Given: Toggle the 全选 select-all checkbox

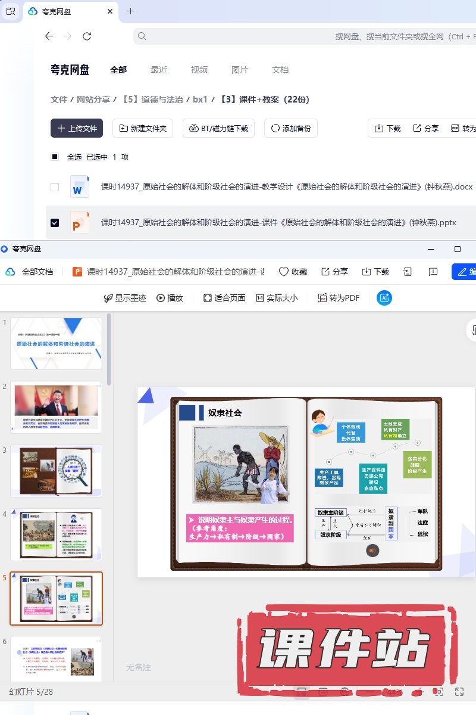Looking at the screenshot, I should [x=55, y=157].
